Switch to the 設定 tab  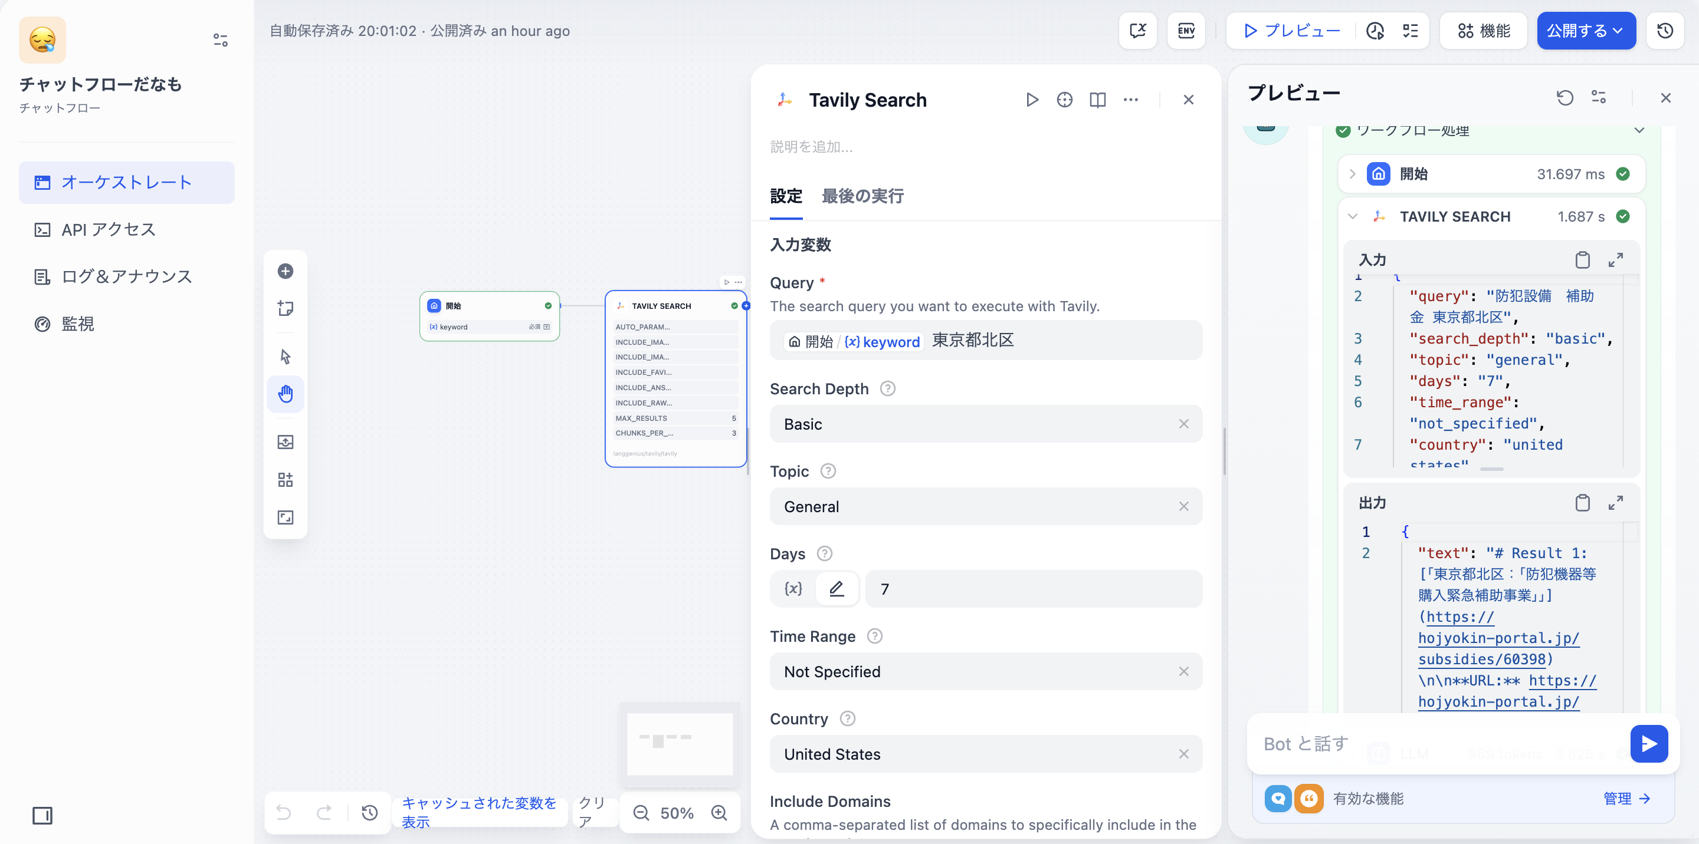tap(786, 196)
